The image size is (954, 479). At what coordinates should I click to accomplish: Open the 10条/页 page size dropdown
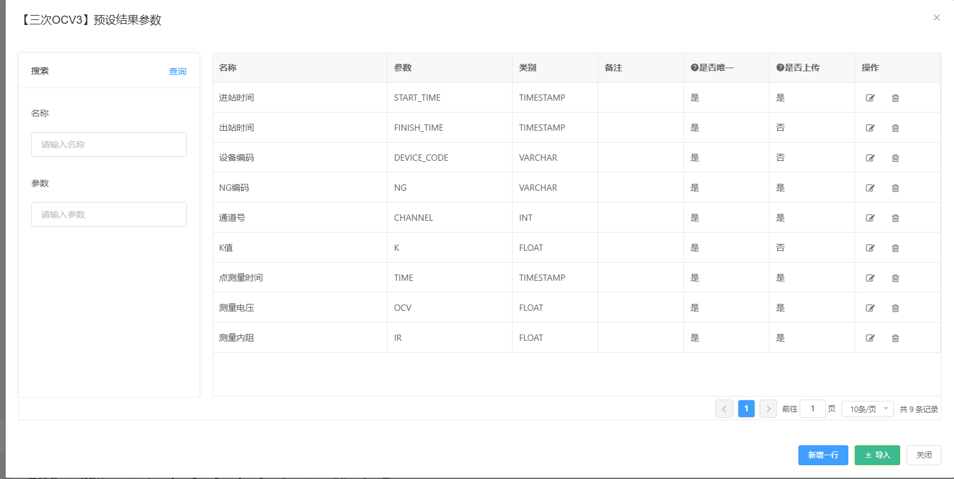point(868,409)
